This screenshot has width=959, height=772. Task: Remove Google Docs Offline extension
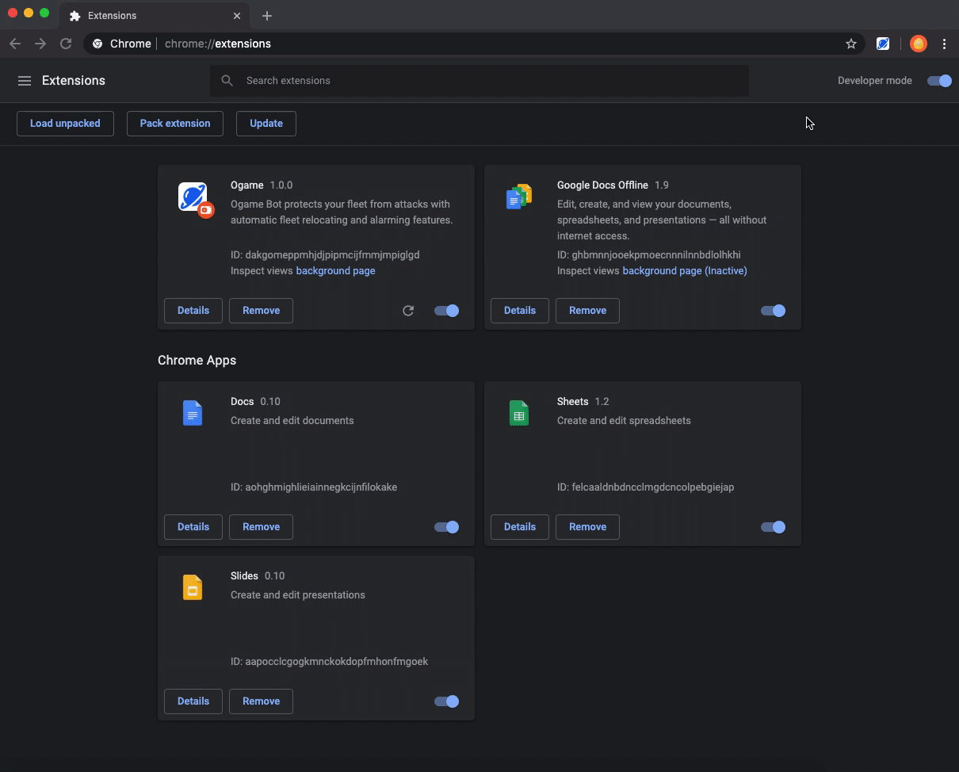coord(587,311)
